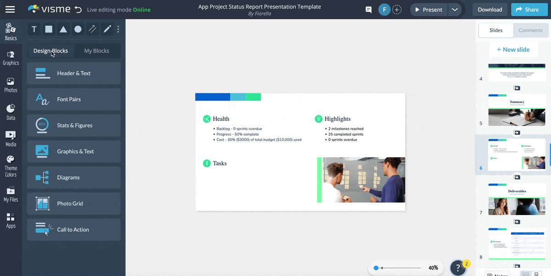
Task: Select the line tool
Action: [x=92, y=29]
